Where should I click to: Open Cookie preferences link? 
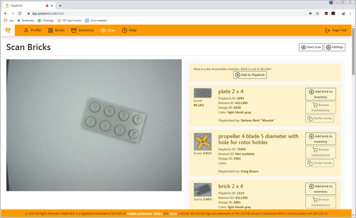(x=140, y=213)
